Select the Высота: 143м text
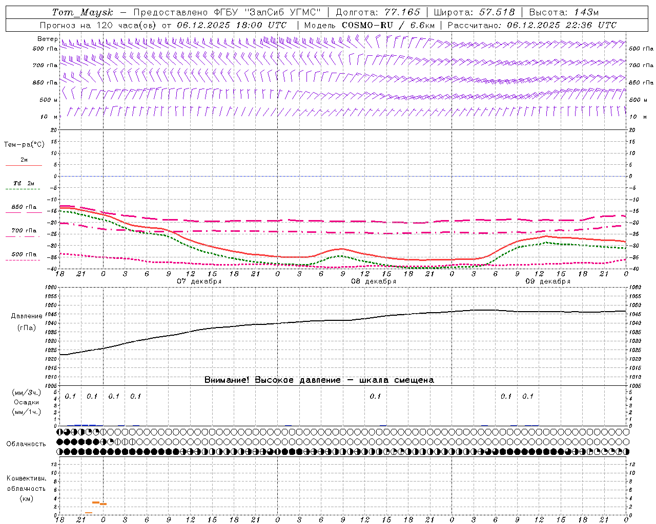656x524 pixels. point(563,12)
